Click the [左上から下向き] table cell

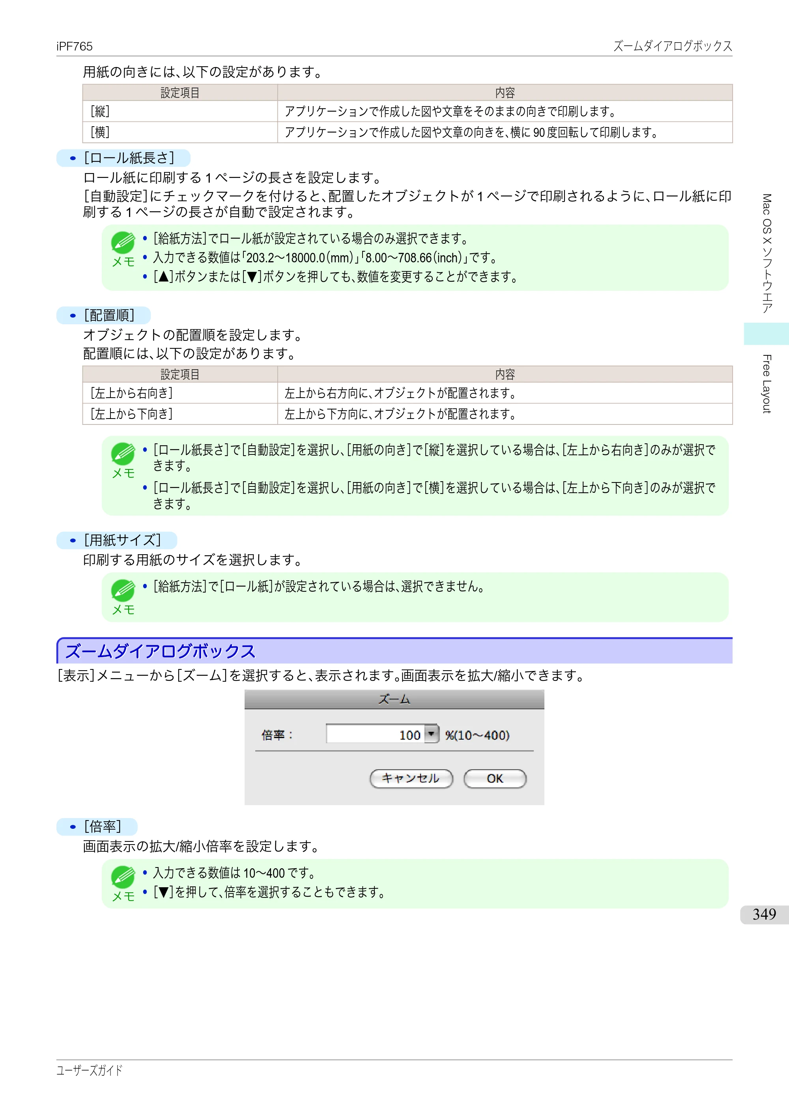[x=180, y=414]
